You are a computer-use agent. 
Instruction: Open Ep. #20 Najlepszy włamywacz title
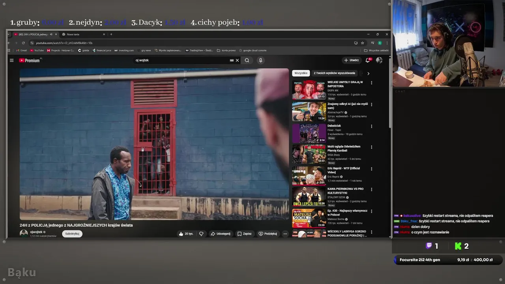347,213
